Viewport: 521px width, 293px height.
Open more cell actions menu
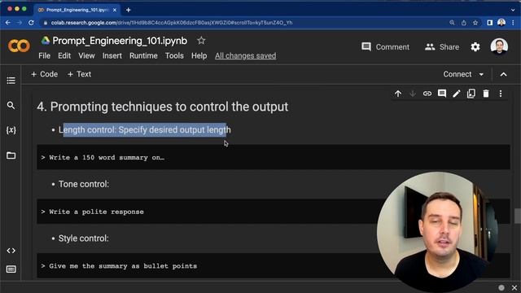(501, 94)
